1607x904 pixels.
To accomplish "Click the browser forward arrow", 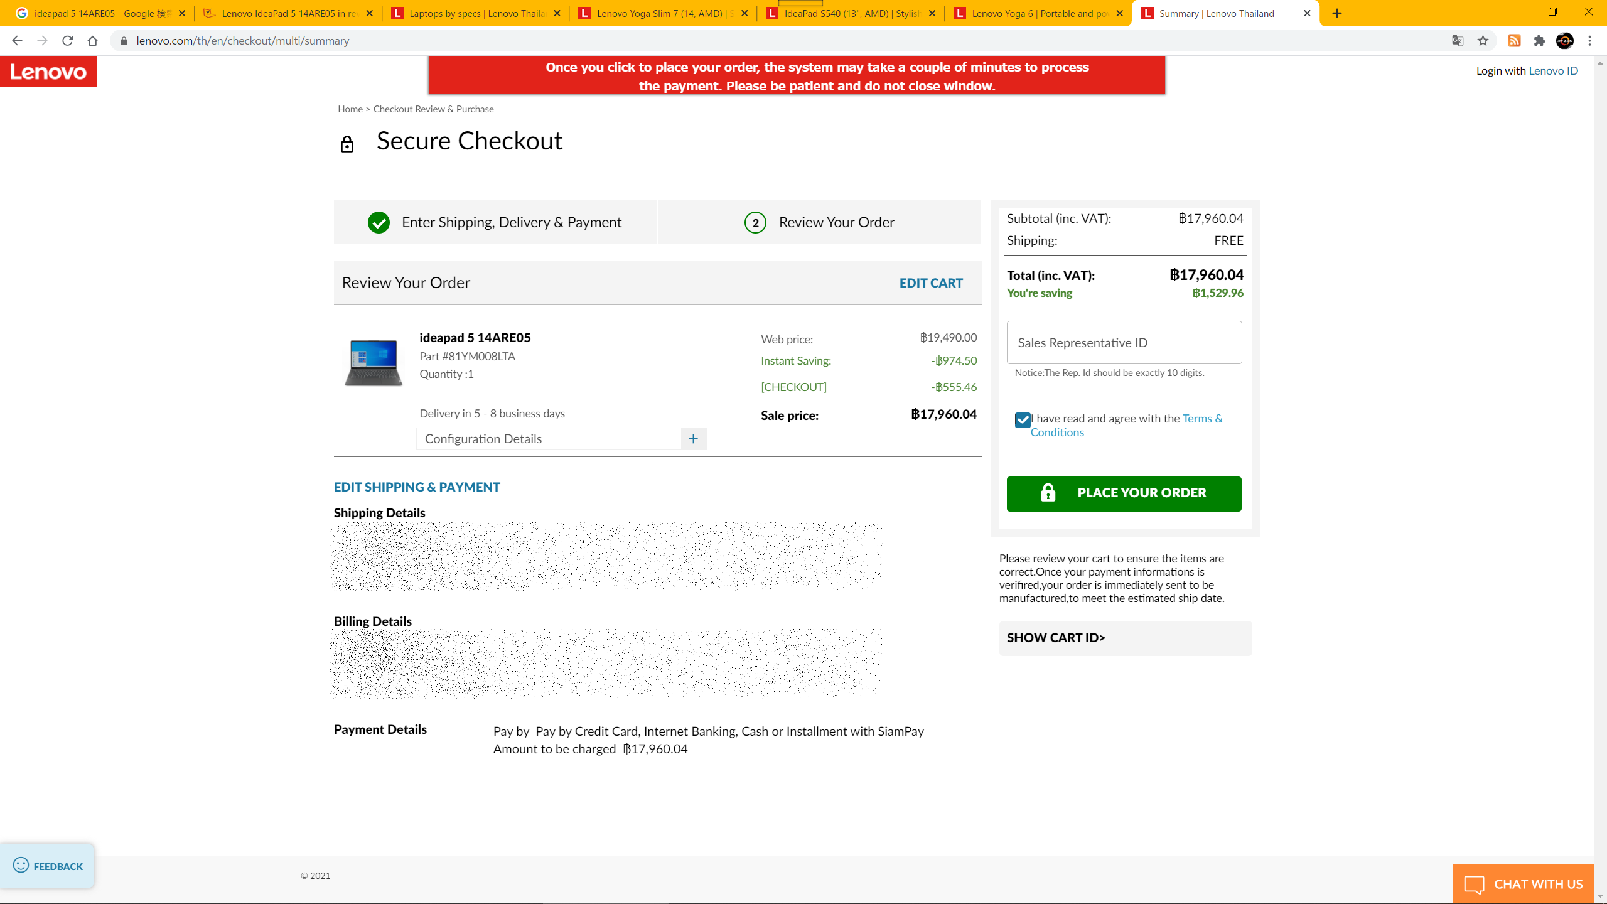I will coord(42,41).
